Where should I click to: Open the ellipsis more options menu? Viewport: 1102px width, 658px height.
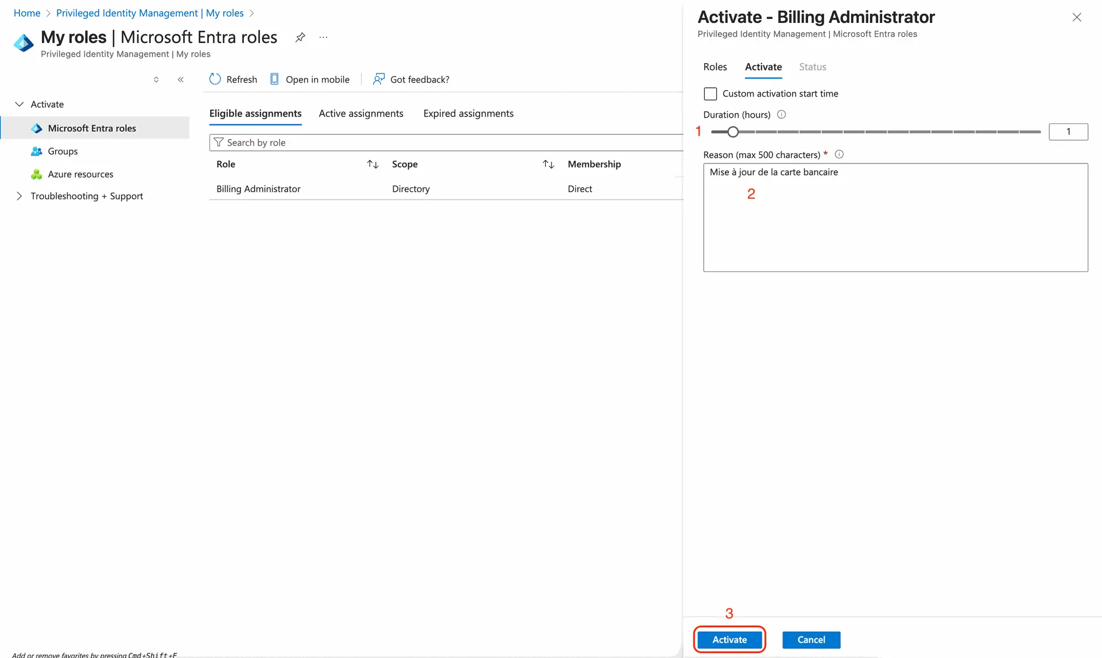pyautogui.click(x=324, y=38)
